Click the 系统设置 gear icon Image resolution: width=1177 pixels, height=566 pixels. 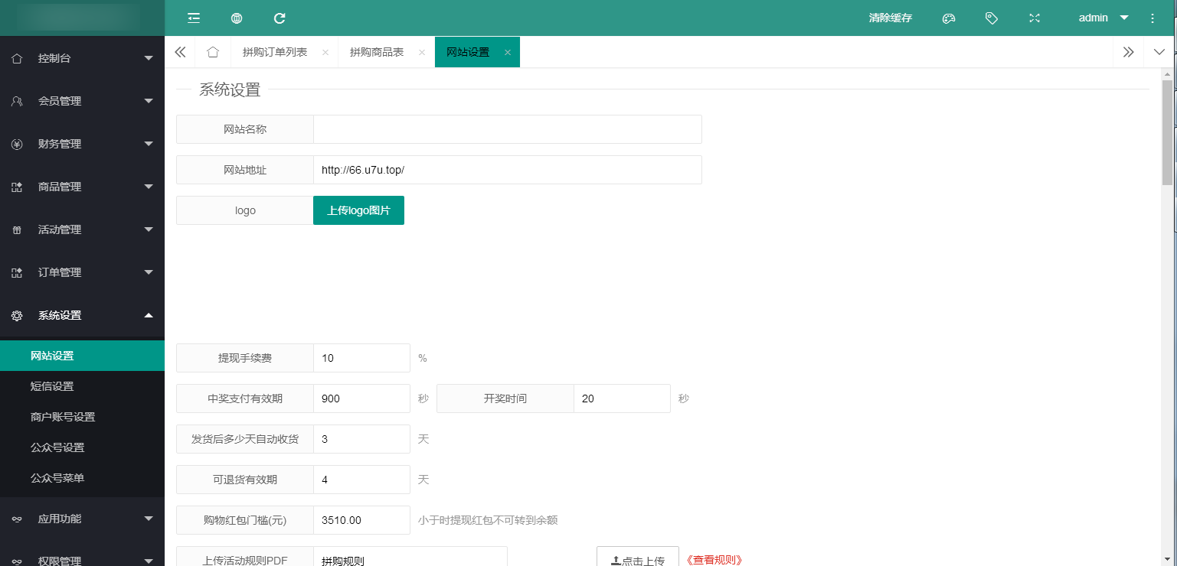[17, 315]
